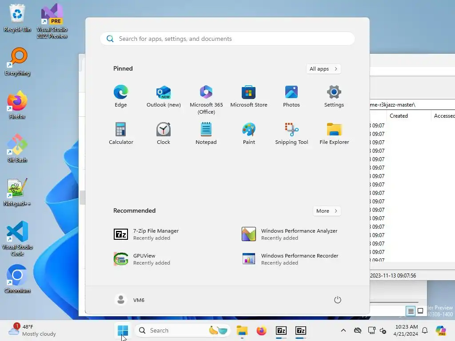Viewport: 455px width, 341px height.
Task: Show hidden system tray icons
Action: click(x=343, y=330)
